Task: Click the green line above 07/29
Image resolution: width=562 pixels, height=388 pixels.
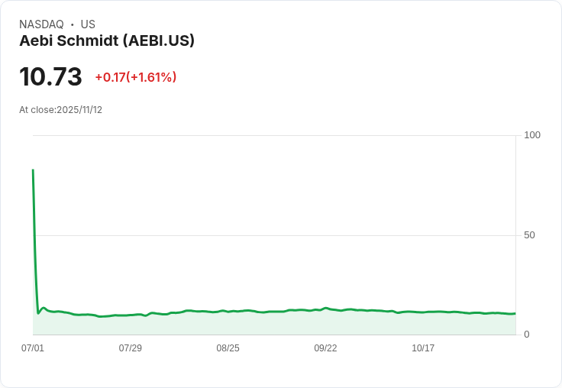Action: tap(131, 315)
